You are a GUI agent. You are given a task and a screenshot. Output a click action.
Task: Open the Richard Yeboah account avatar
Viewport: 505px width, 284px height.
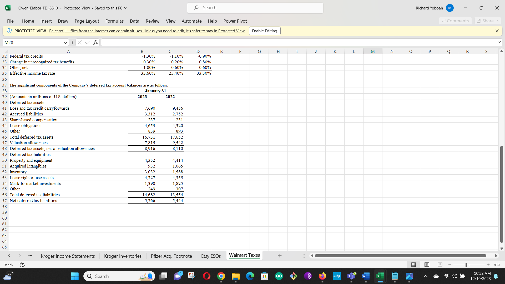[450, 8]
